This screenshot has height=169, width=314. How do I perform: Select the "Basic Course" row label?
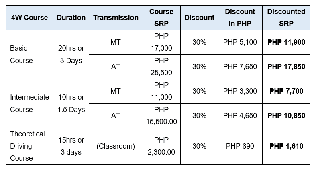pyautogui.click(x=22, y=54)
